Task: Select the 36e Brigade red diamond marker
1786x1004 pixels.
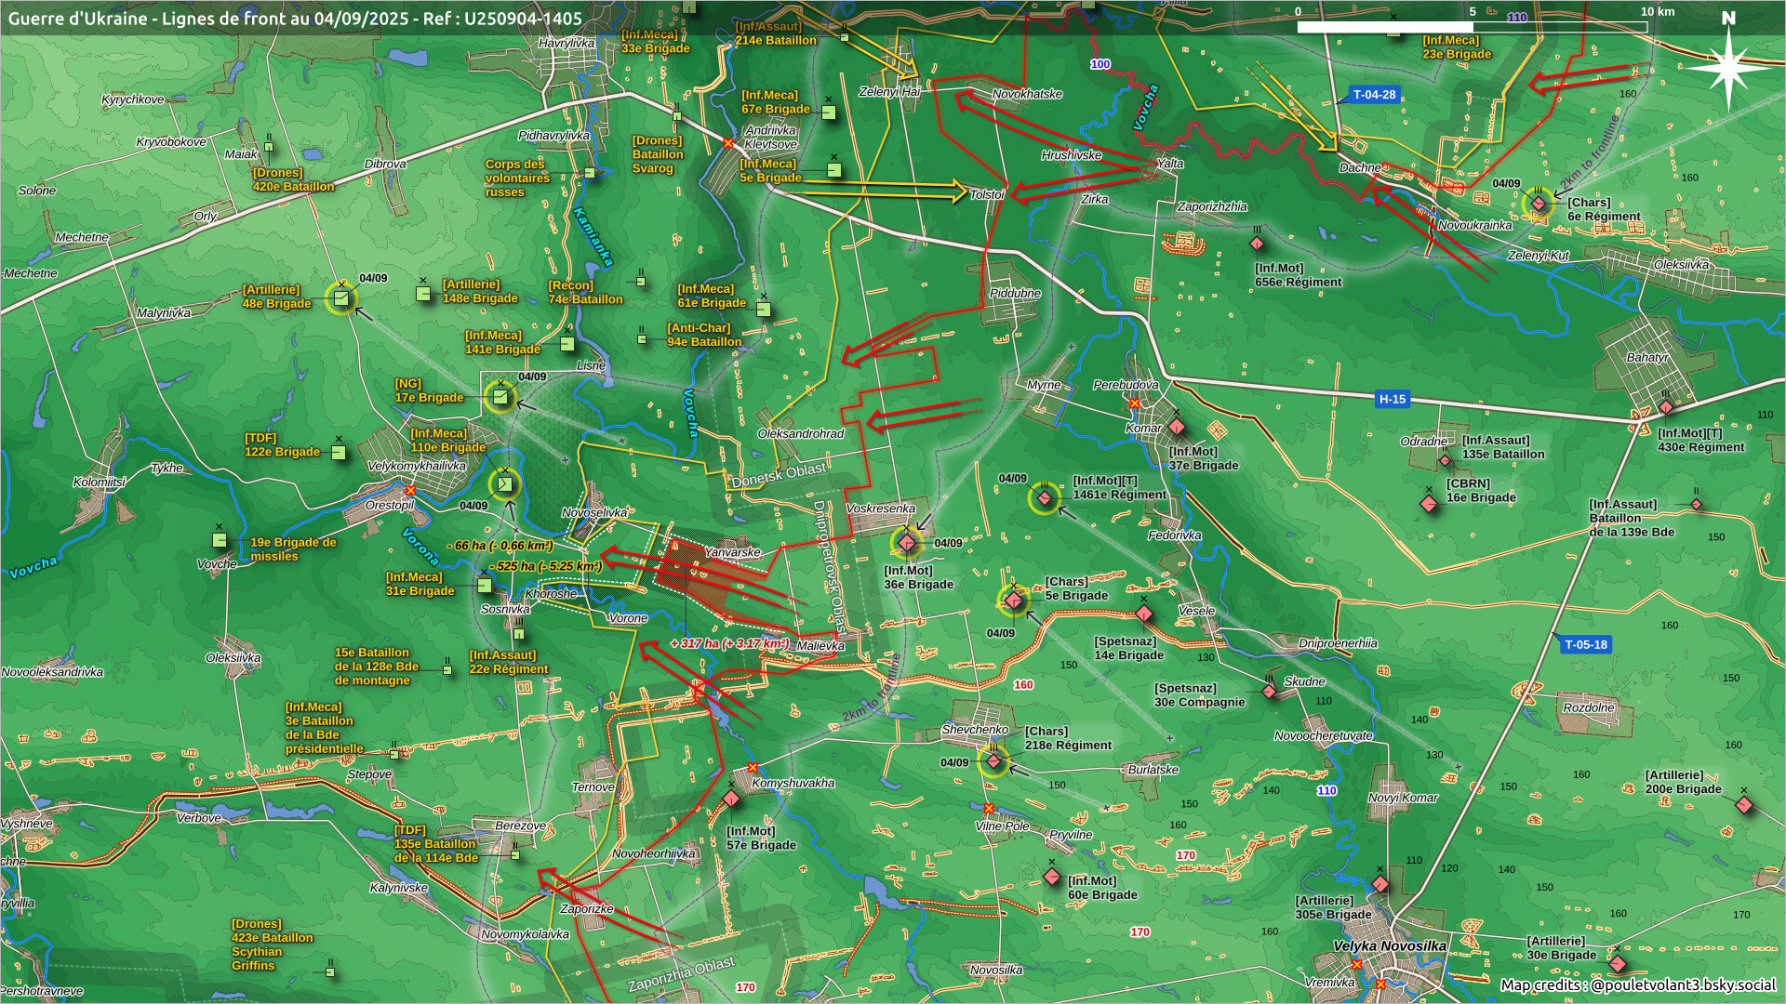Action: click(907, 543)
